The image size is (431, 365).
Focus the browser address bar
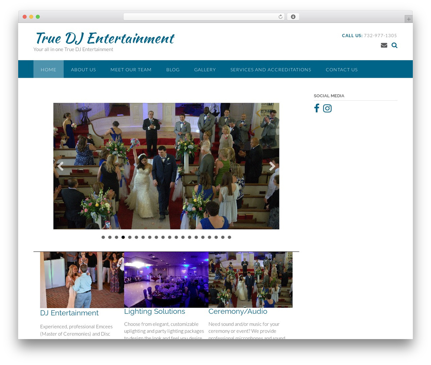click(x=204, y=17)
